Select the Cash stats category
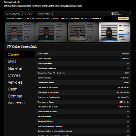 13,89
